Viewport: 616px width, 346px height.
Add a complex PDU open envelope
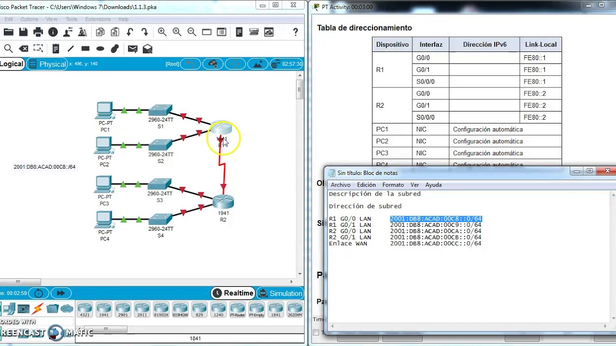pyautogui.click(x=148, y=49)
